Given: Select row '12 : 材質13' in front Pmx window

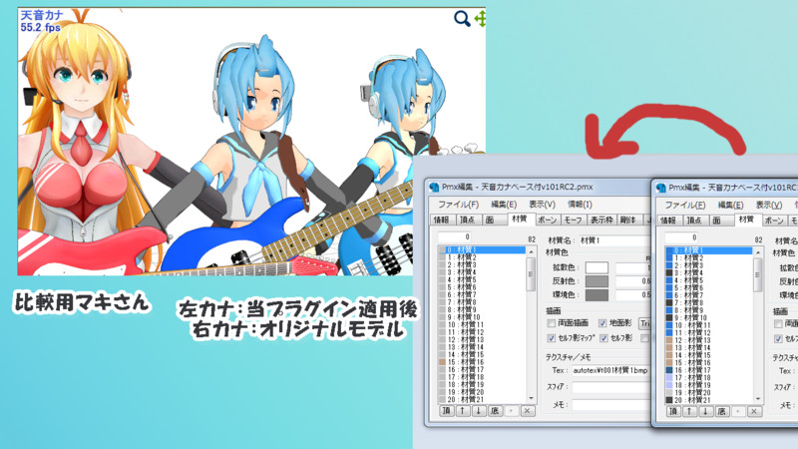Looking at the screenshot, I should 709,340.
